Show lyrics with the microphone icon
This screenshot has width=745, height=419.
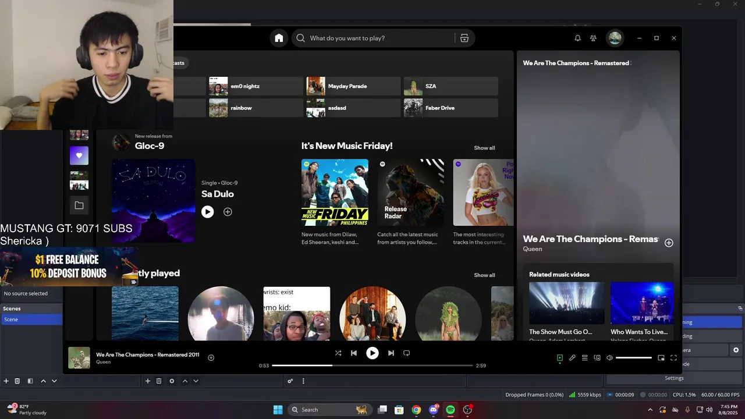point(572,358)
